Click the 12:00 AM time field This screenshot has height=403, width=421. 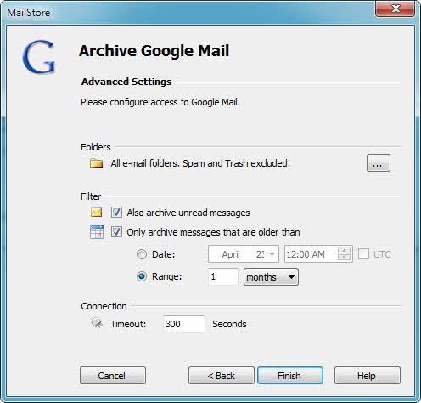coord(318,254)
